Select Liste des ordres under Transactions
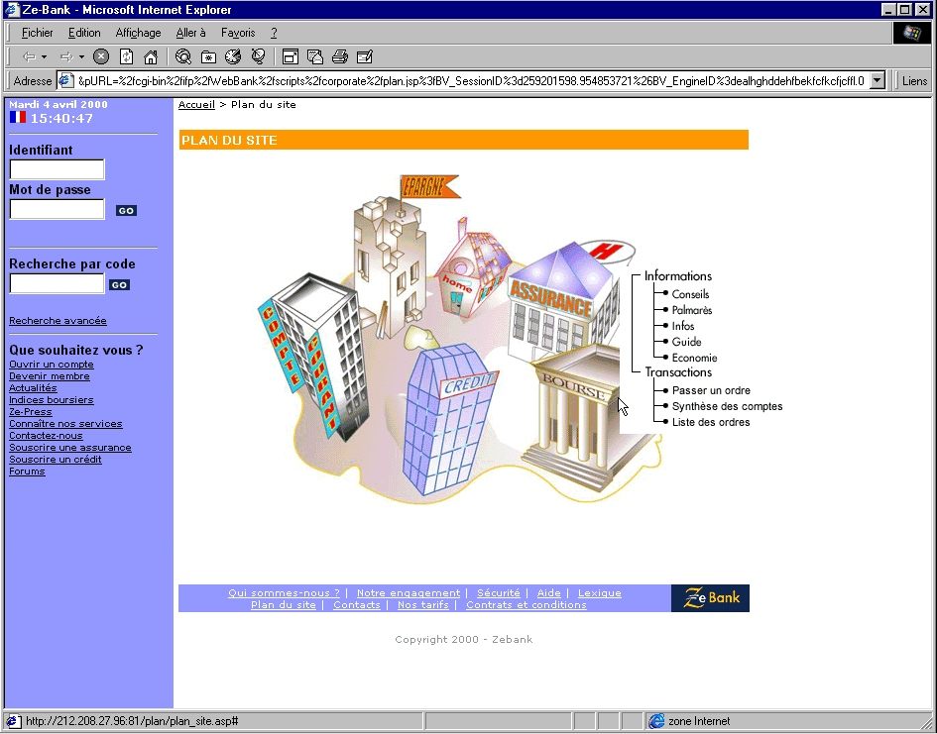The height and width of the screenshot is (734, 937). (x=711, y=423)
